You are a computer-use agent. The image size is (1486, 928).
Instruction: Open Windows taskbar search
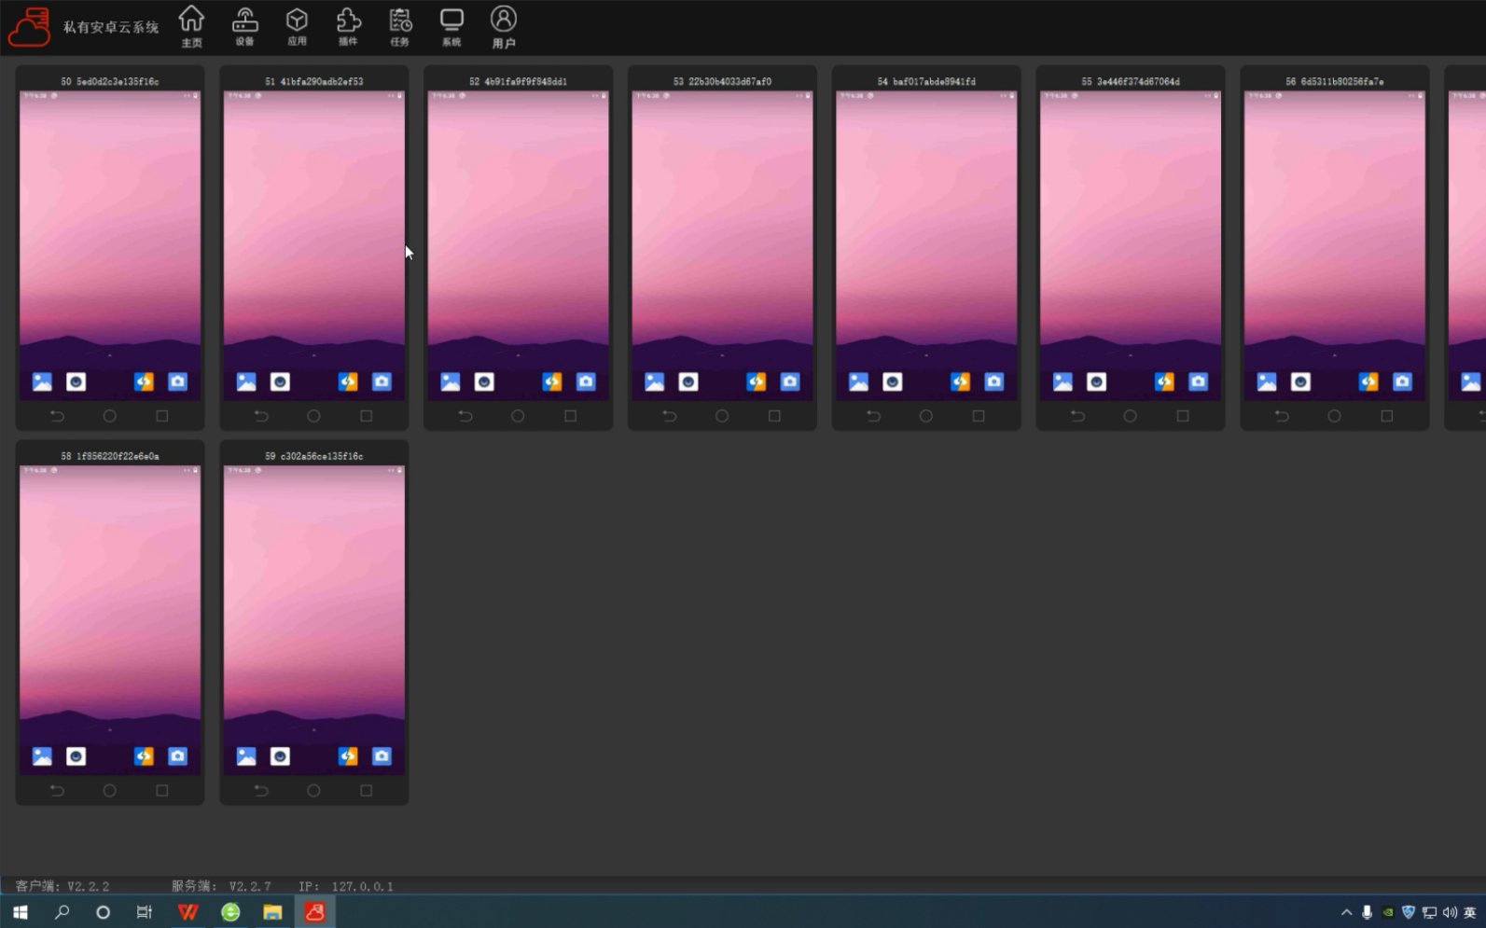point(62,912)
